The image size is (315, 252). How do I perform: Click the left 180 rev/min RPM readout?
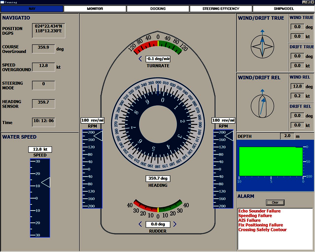93,121
